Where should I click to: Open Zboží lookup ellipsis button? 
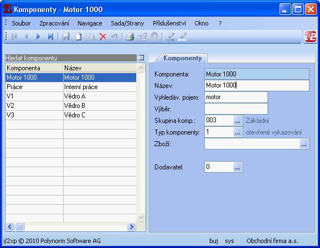(x=304, y=144)
